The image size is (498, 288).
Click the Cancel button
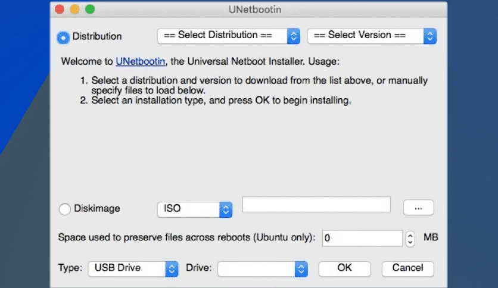coord(408,268)
